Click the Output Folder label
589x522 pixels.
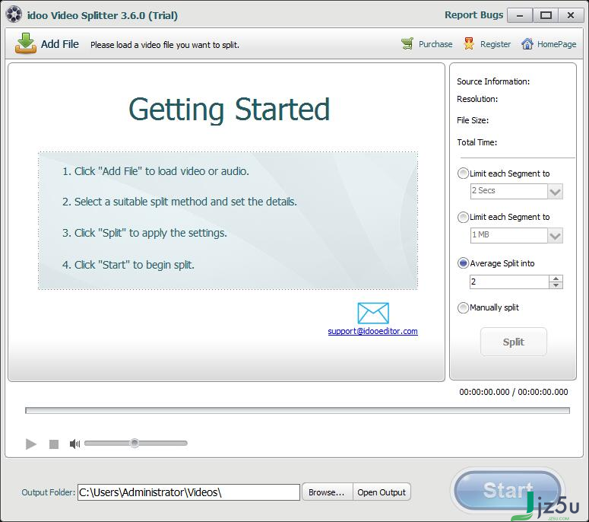tap(49, 492)
